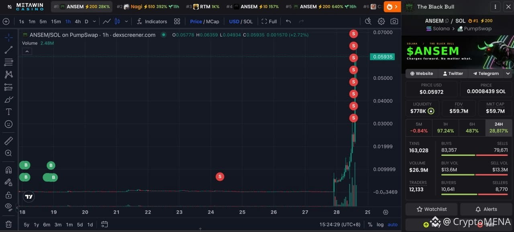The image size is (514, 232).
Task: Toggle percent scale mode
Action: (370, 224)
